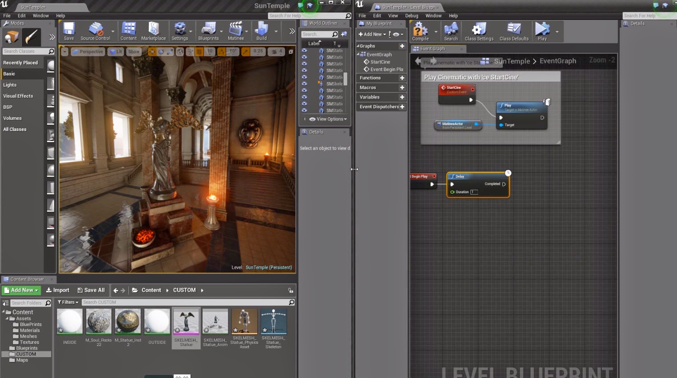This screenshot has height=378, width=677.
Task: Toggle the StartCine node breakpoint indicator
Action: [x=473, y=89]
